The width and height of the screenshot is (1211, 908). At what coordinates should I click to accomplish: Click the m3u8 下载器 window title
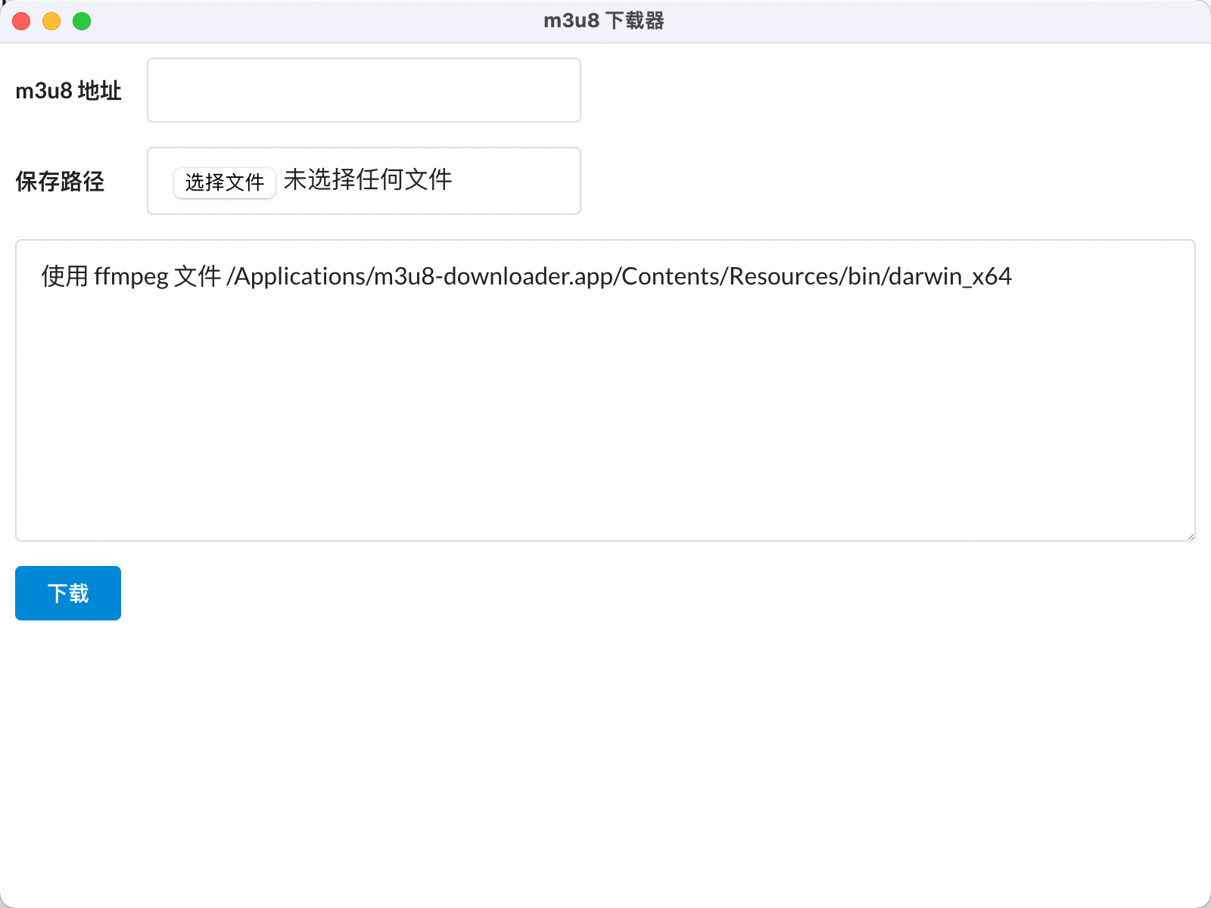point(604,21)
